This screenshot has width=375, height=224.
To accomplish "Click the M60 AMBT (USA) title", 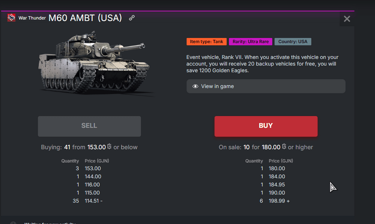I will 85,18.
